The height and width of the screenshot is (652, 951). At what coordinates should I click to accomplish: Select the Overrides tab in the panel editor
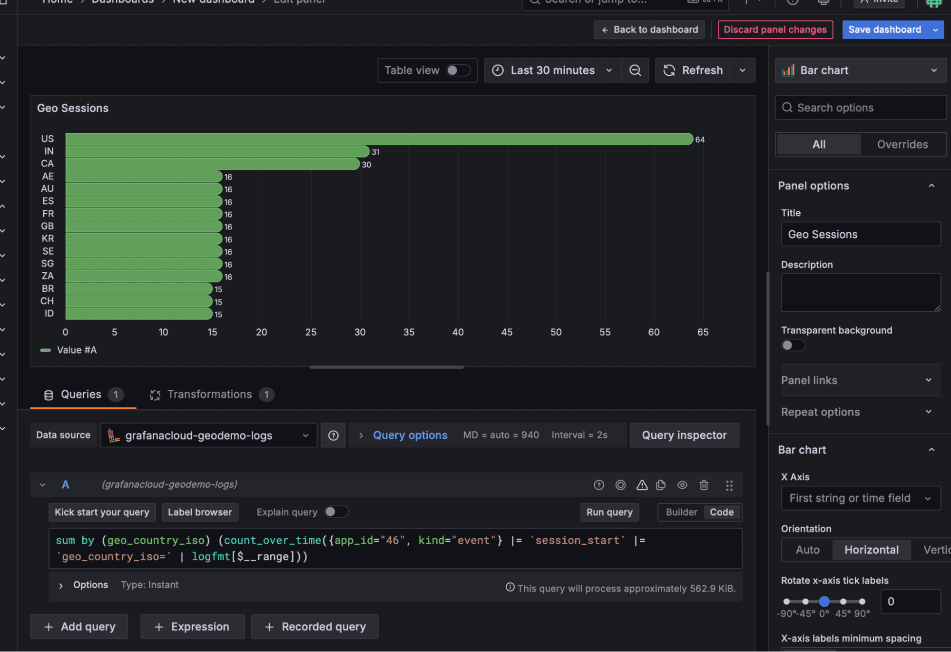[902, 144]
